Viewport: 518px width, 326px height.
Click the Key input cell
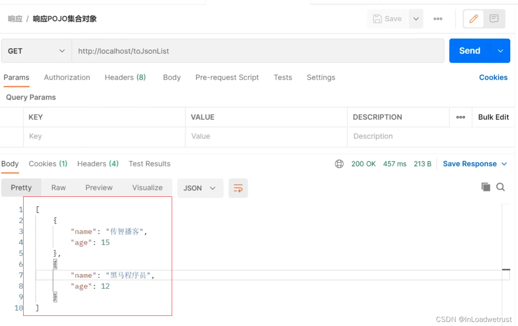click(104, 136)
